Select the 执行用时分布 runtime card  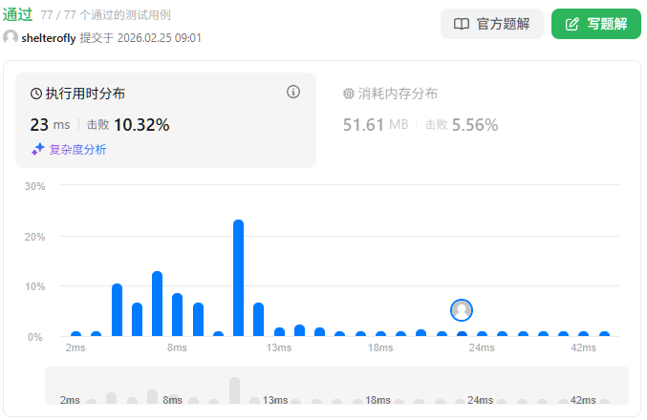165,119
